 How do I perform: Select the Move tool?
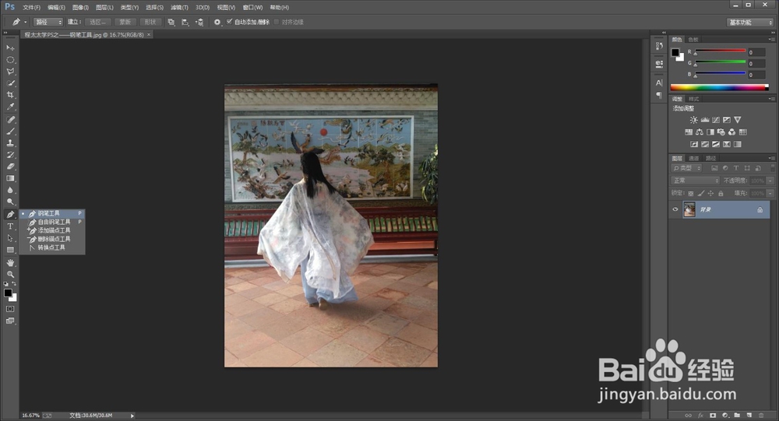point(10,47)
